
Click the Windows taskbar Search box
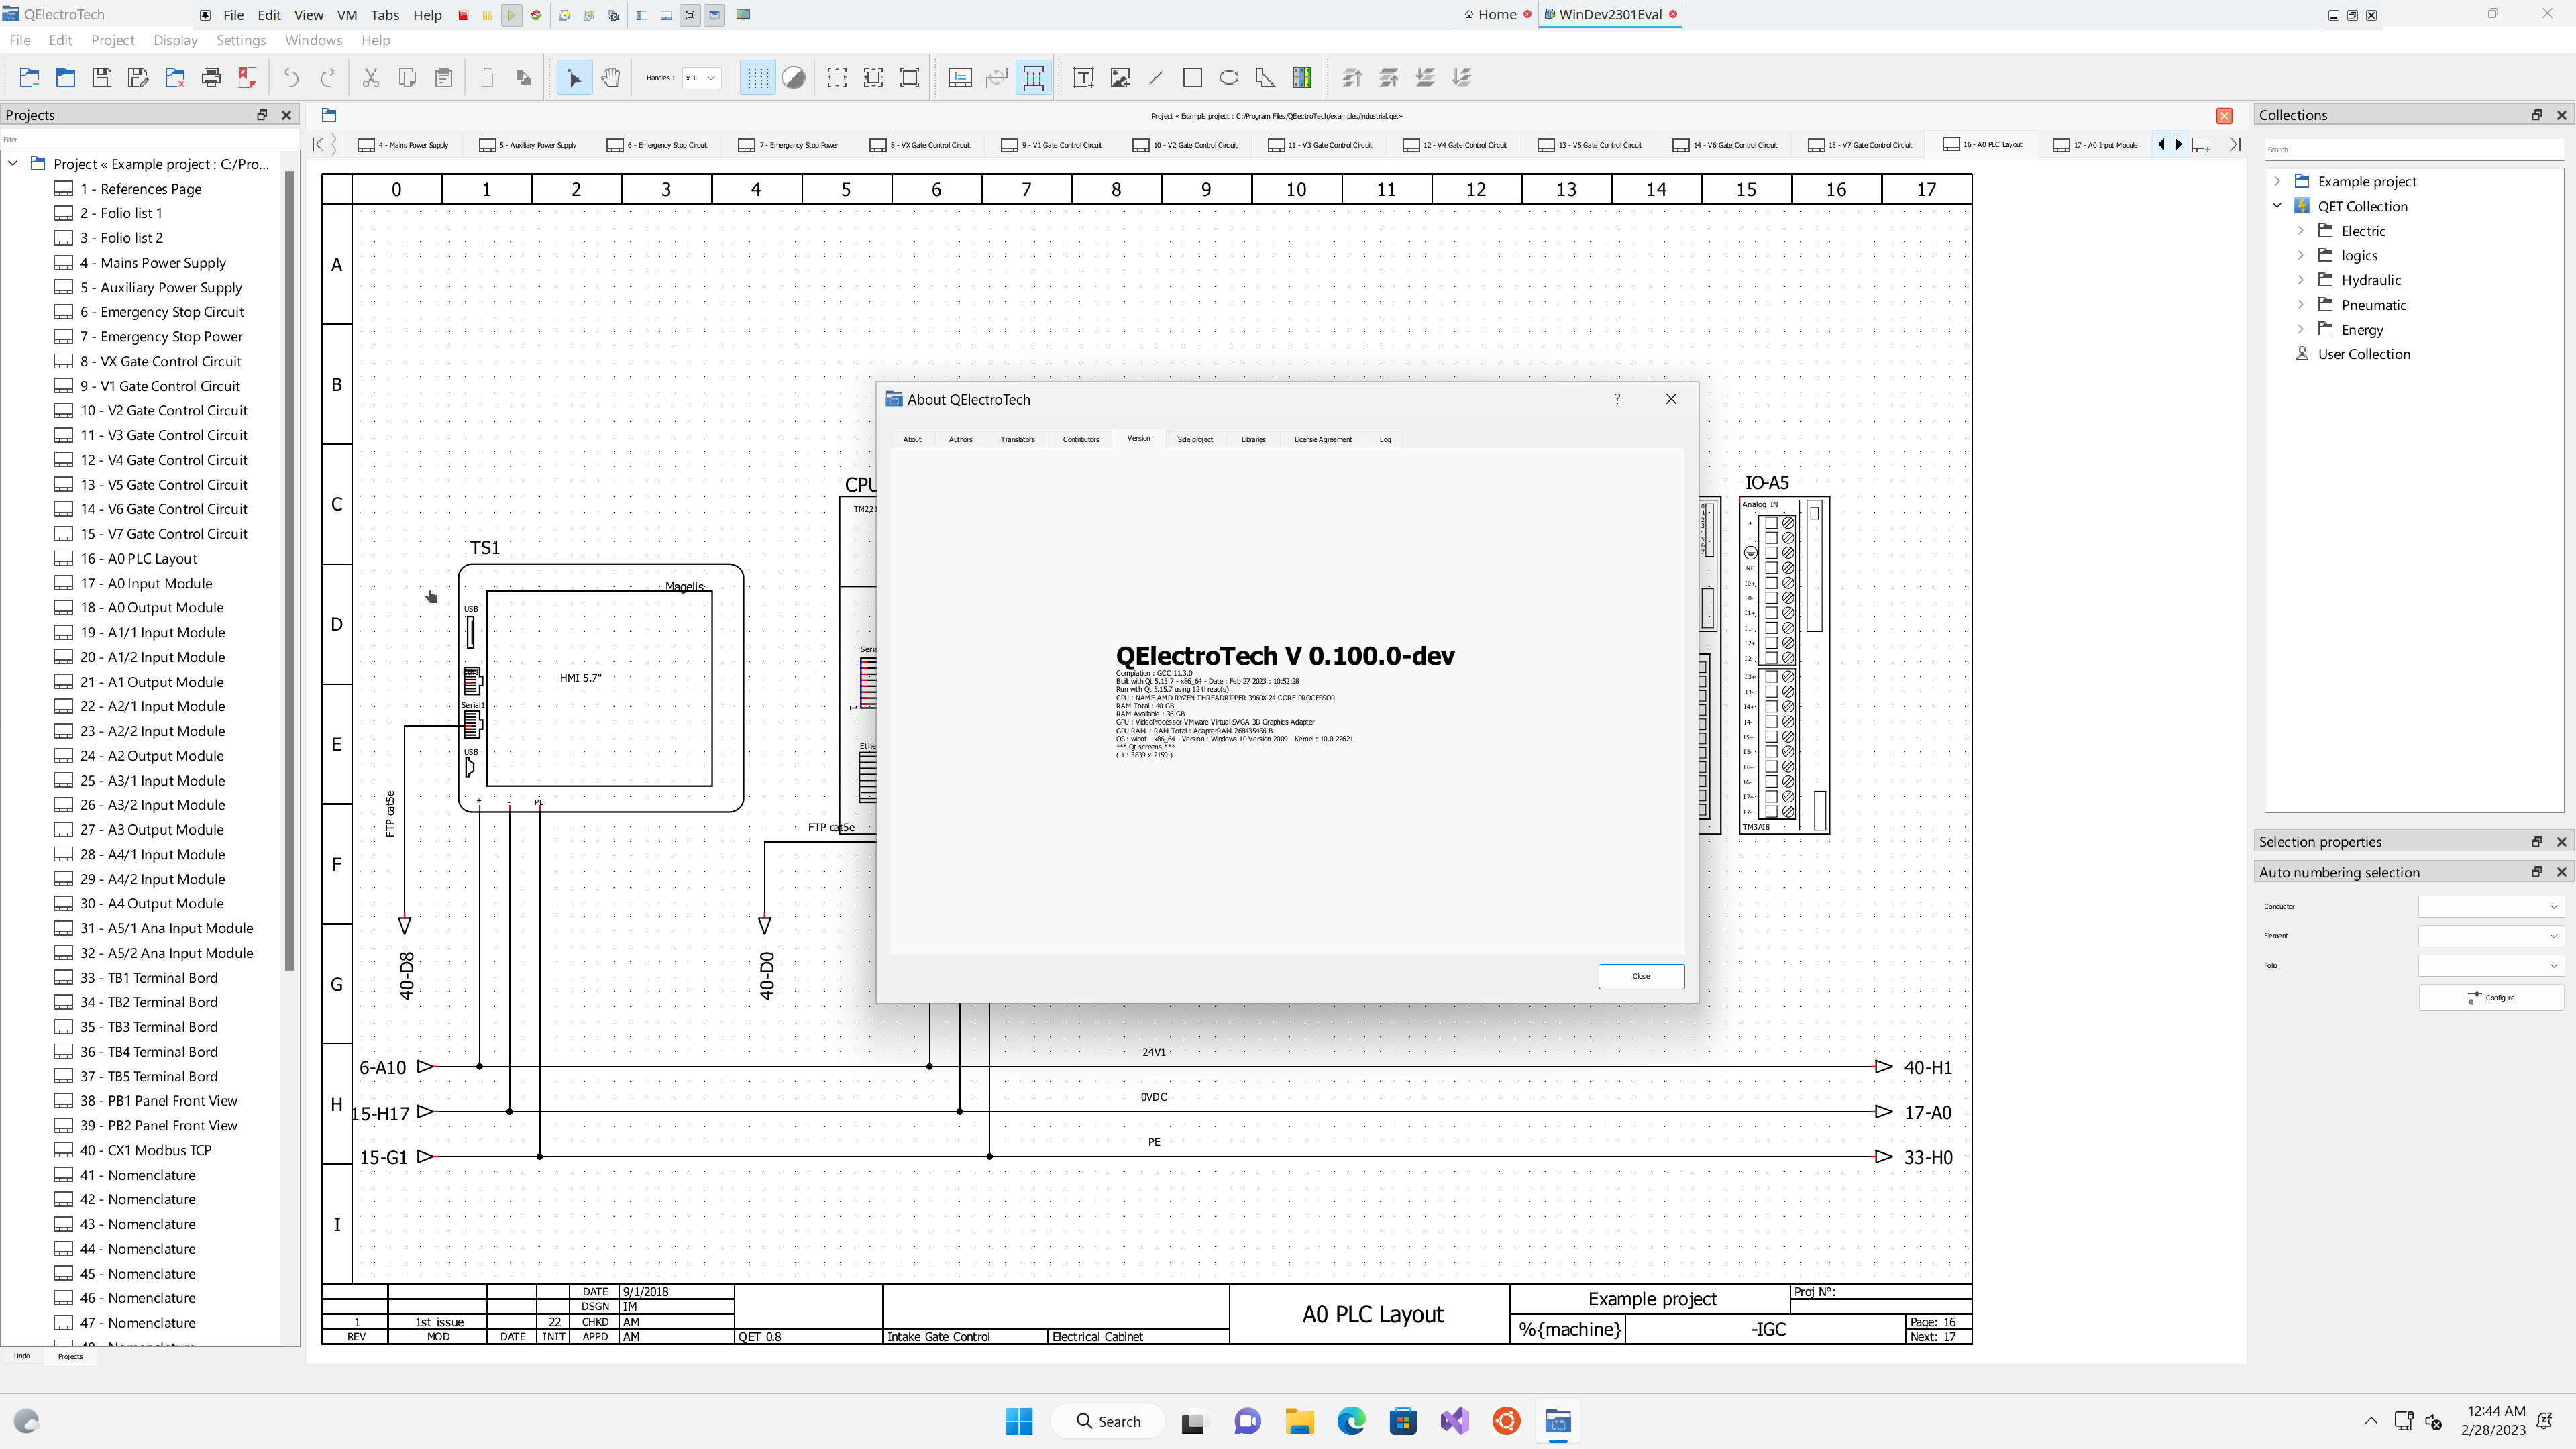[1109, 1421]
